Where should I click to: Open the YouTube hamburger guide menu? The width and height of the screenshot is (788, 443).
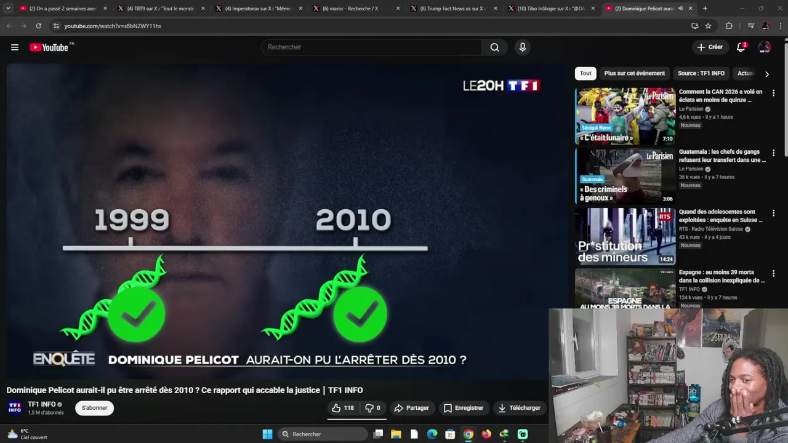point(15,47)
